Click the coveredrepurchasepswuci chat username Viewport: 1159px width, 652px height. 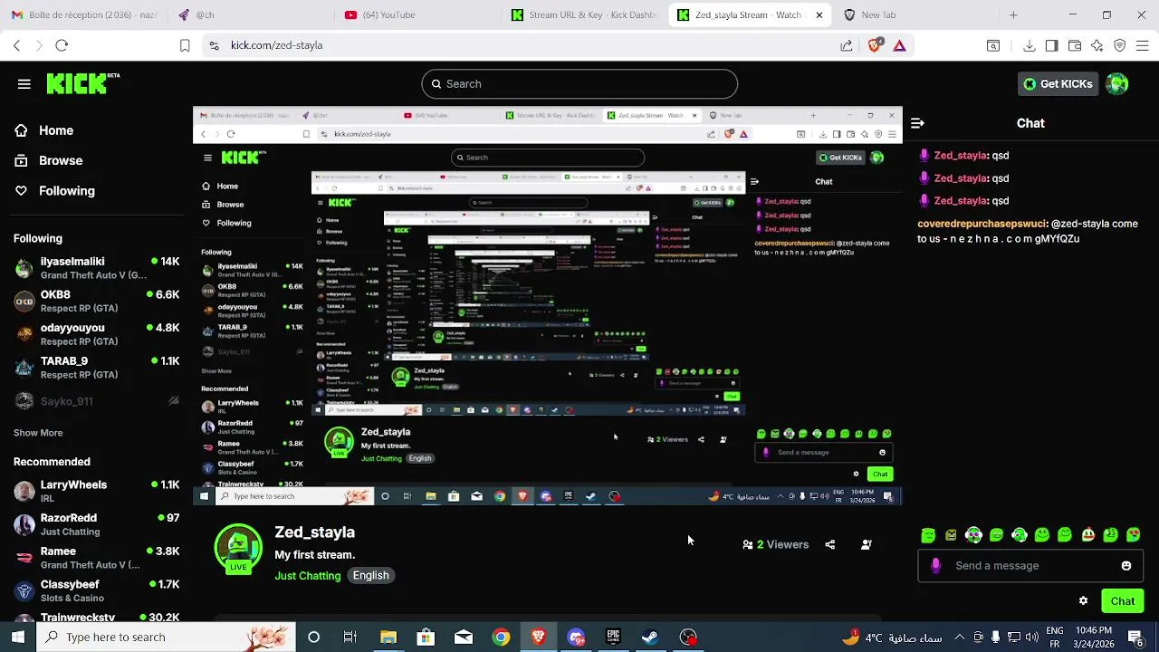[982, 224]
